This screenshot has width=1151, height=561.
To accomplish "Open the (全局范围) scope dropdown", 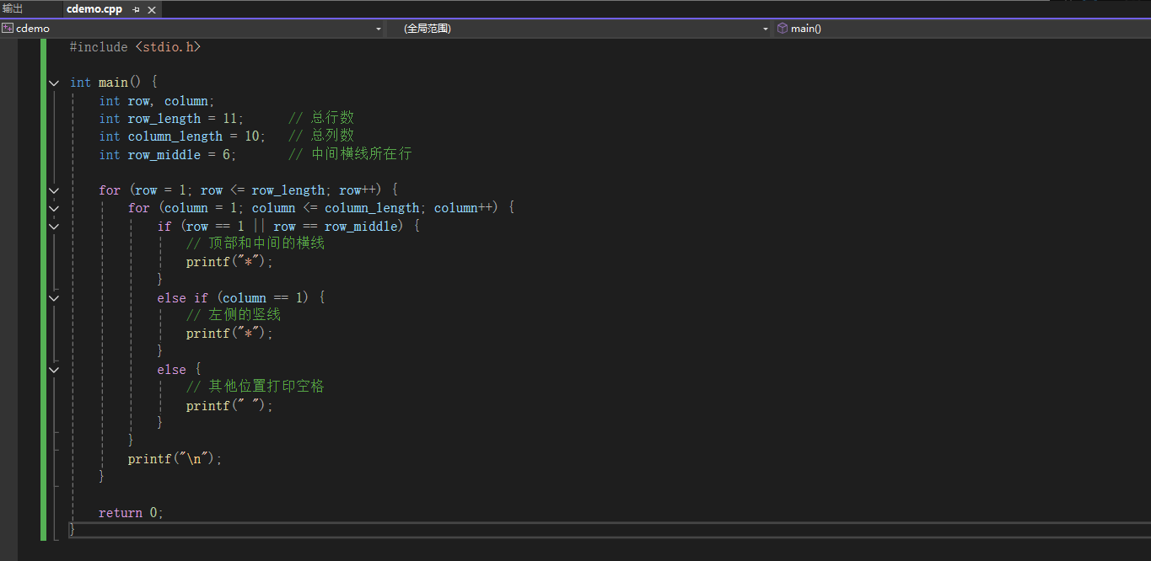I will pos(766,29).
